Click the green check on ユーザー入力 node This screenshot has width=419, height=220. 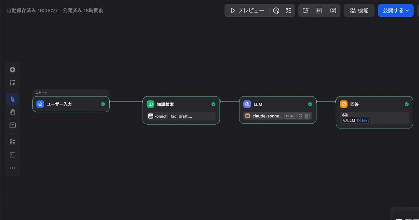click(103, 104)
